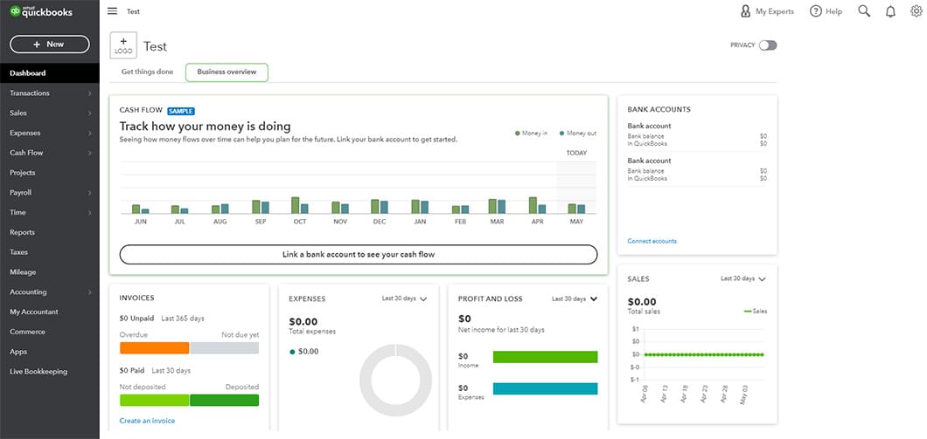Click the $0 Paid text
The image size is (927, 439).
(x=132, y=371)
